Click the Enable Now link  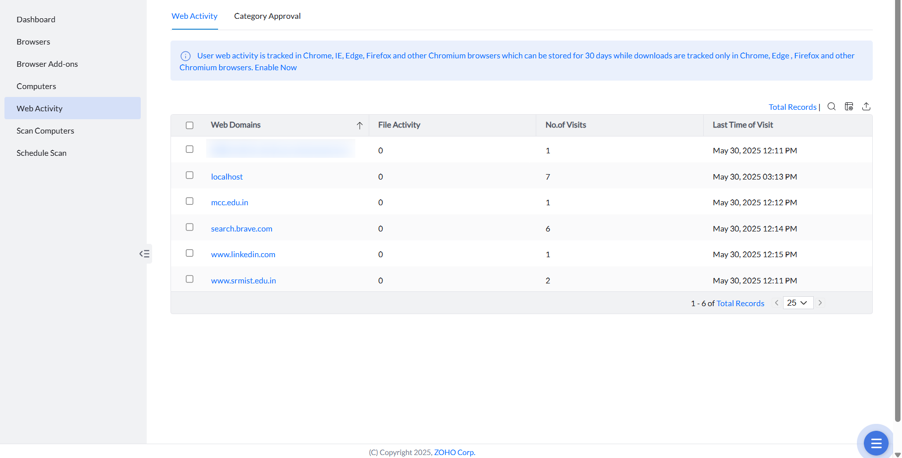click(x=276, y=68)
